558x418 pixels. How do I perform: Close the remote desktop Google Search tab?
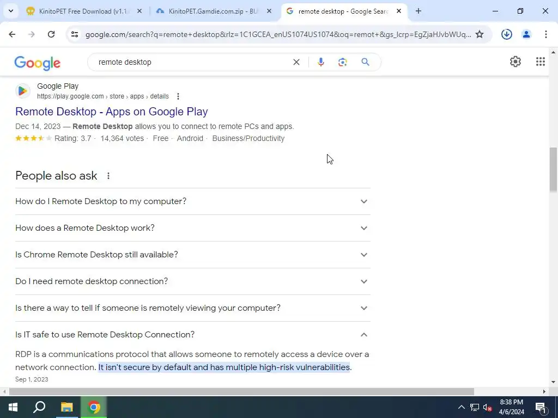pos(399,11)
